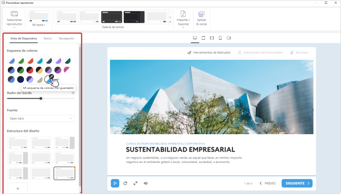
Task: Select the highlighted layout with orange dot
Action: coord(64,173)
